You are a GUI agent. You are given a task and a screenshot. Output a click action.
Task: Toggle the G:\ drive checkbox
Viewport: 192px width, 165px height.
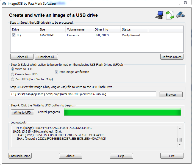click(13, 35)
